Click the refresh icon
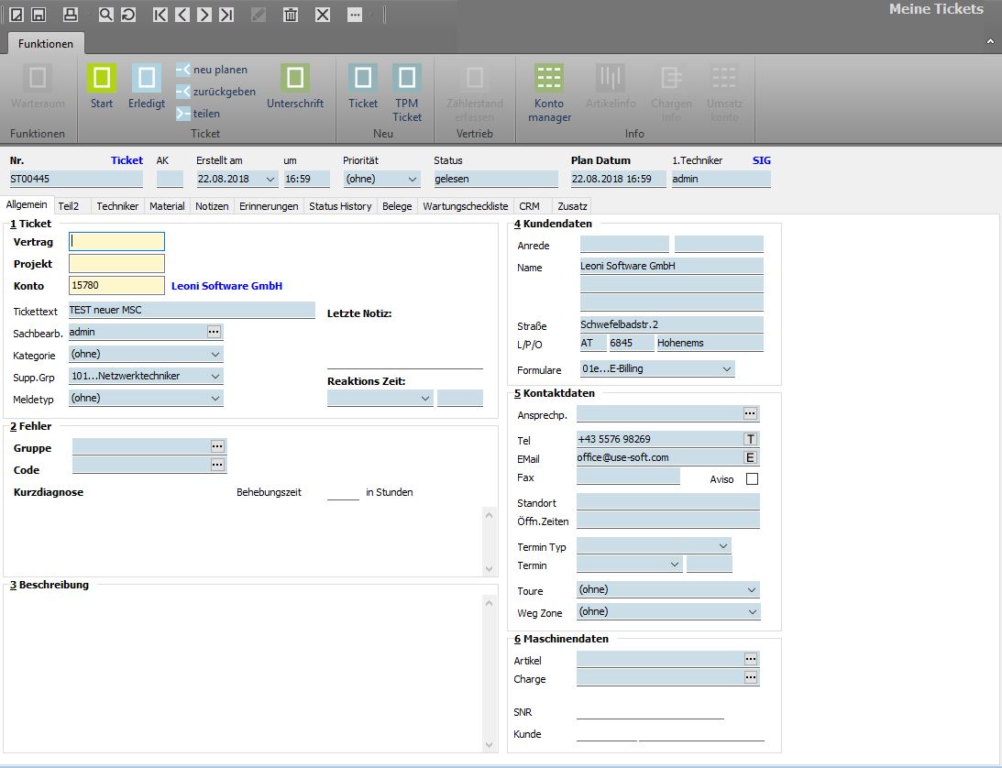The height and width of the screenshot is (768, 1002). click(128, 14)
